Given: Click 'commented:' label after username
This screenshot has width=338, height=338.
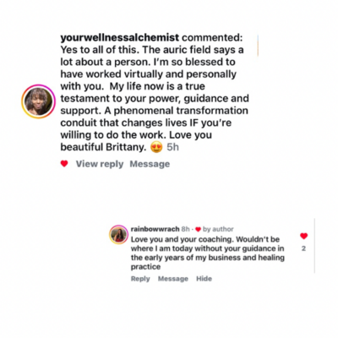Looking at the screenshot, I should (212, 37).
